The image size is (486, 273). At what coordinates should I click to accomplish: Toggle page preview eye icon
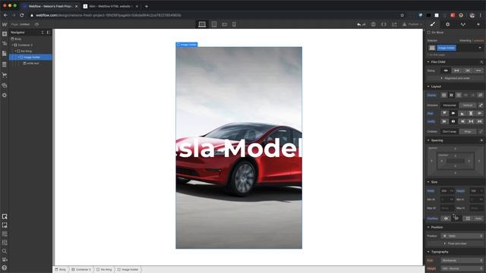click(37, 24)
